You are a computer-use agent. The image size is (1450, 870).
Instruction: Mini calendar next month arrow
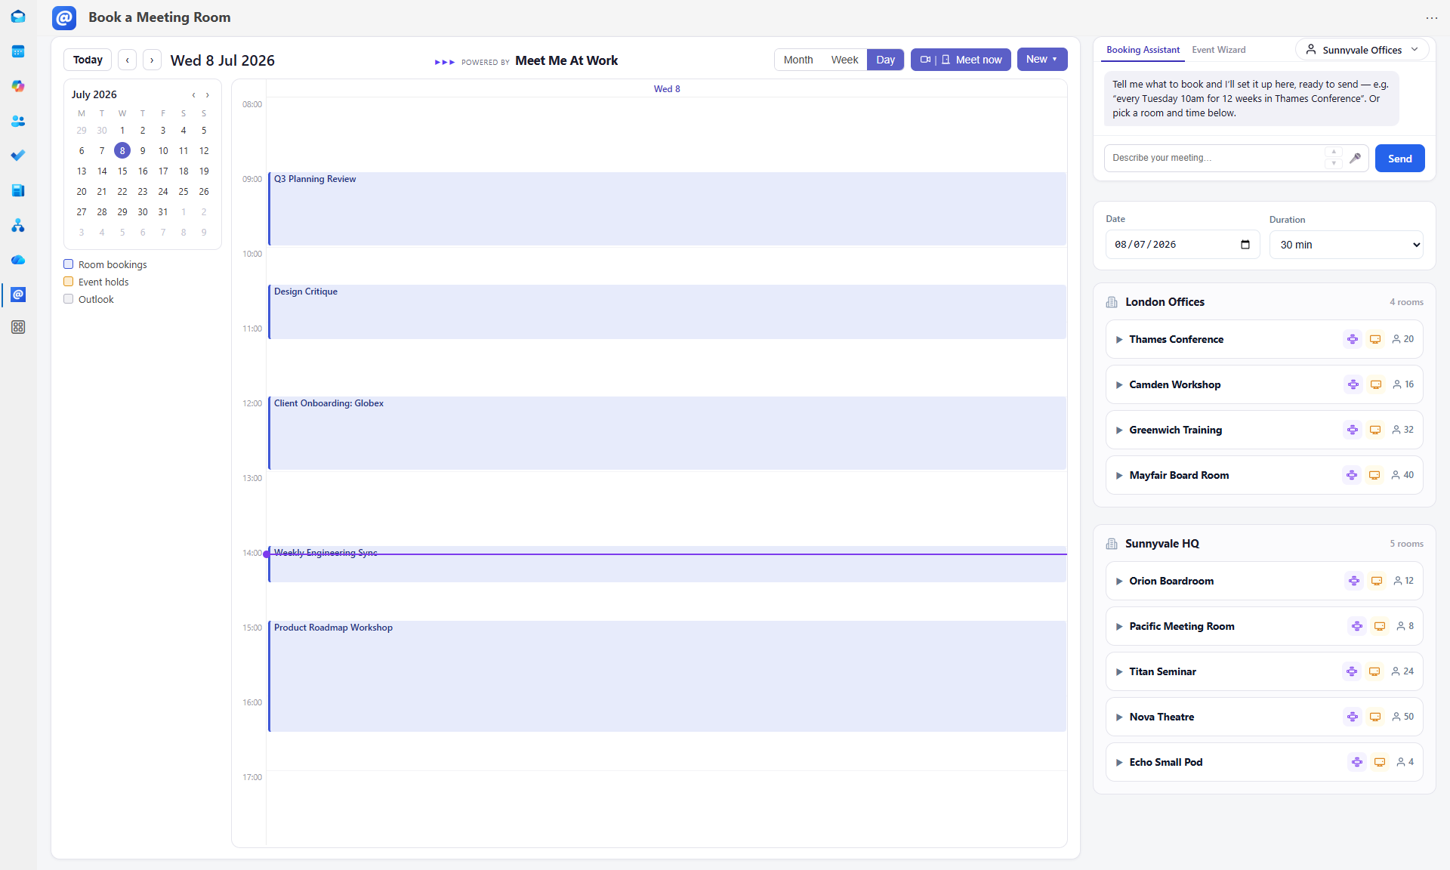click(208, 94)
